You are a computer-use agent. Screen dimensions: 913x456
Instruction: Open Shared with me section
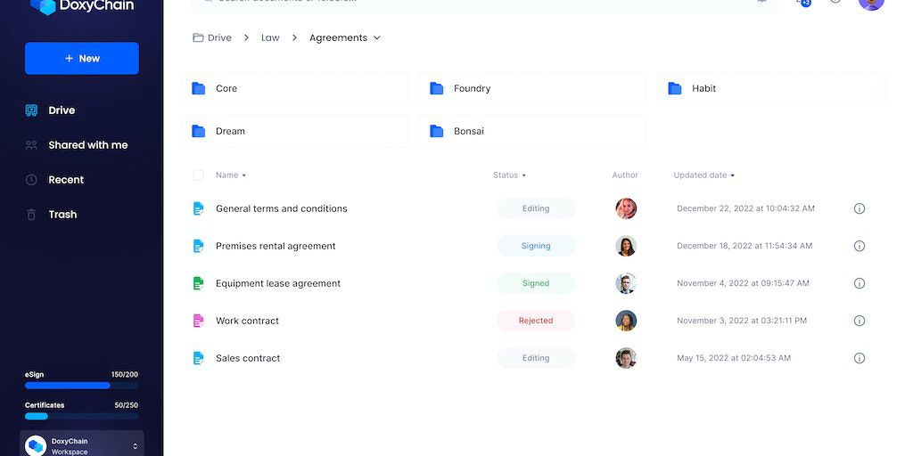88,145
